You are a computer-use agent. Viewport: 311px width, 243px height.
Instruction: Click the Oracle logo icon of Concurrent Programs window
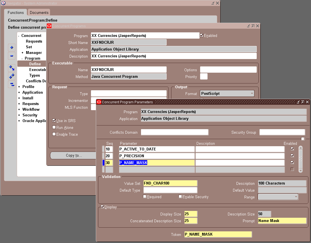coord(49,26)
